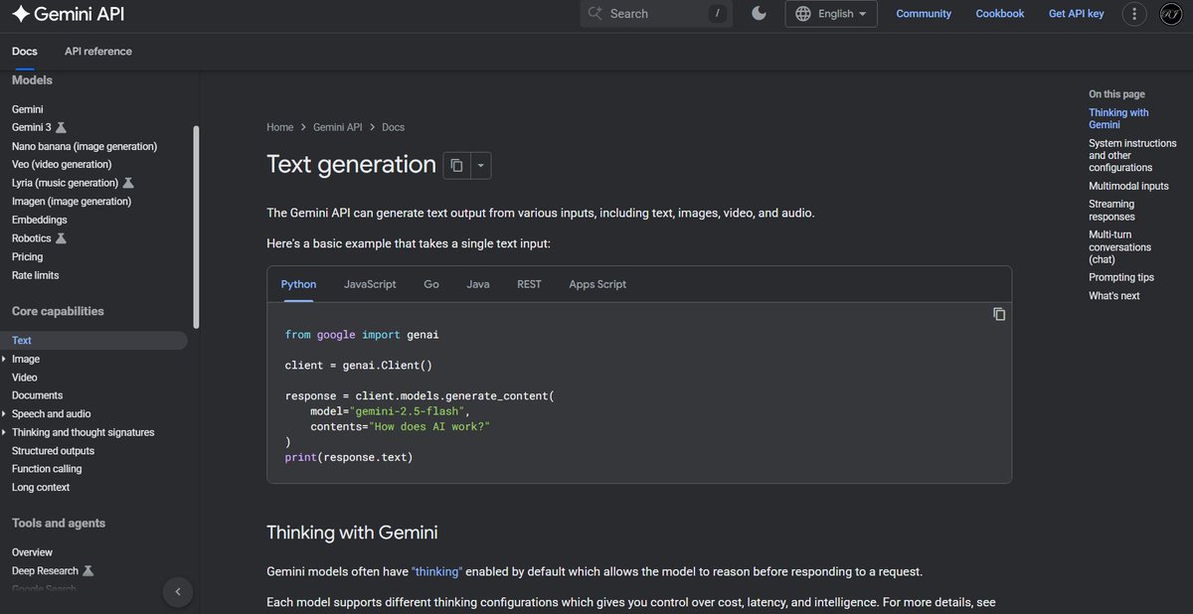Click the Home breadcrumb

coord(280,127)
